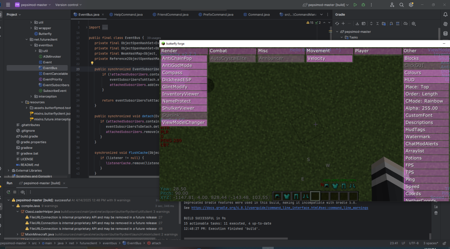Viewport: 450px width, 249px height.
Task: Go to previous highlighted problem arrow
Action: point(325,23)
